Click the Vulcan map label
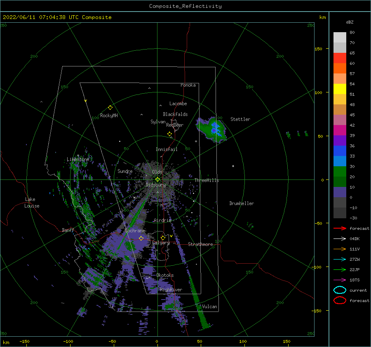The image size is (371, 347). pyautogui.click(x=210, y=307)
